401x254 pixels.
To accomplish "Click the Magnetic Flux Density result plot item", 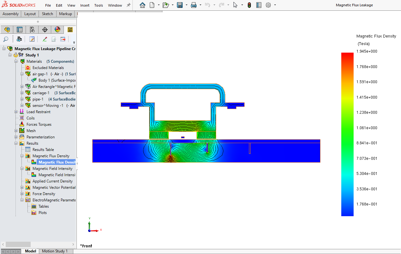I will tap(56, 162).
